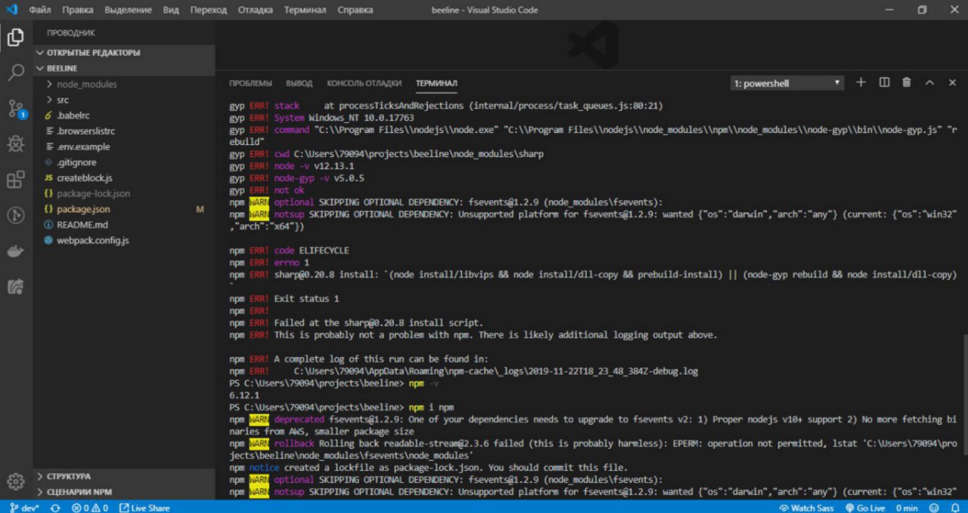Select the Терминал panel tab
The image size is (968, 513).
pos(436,83)
